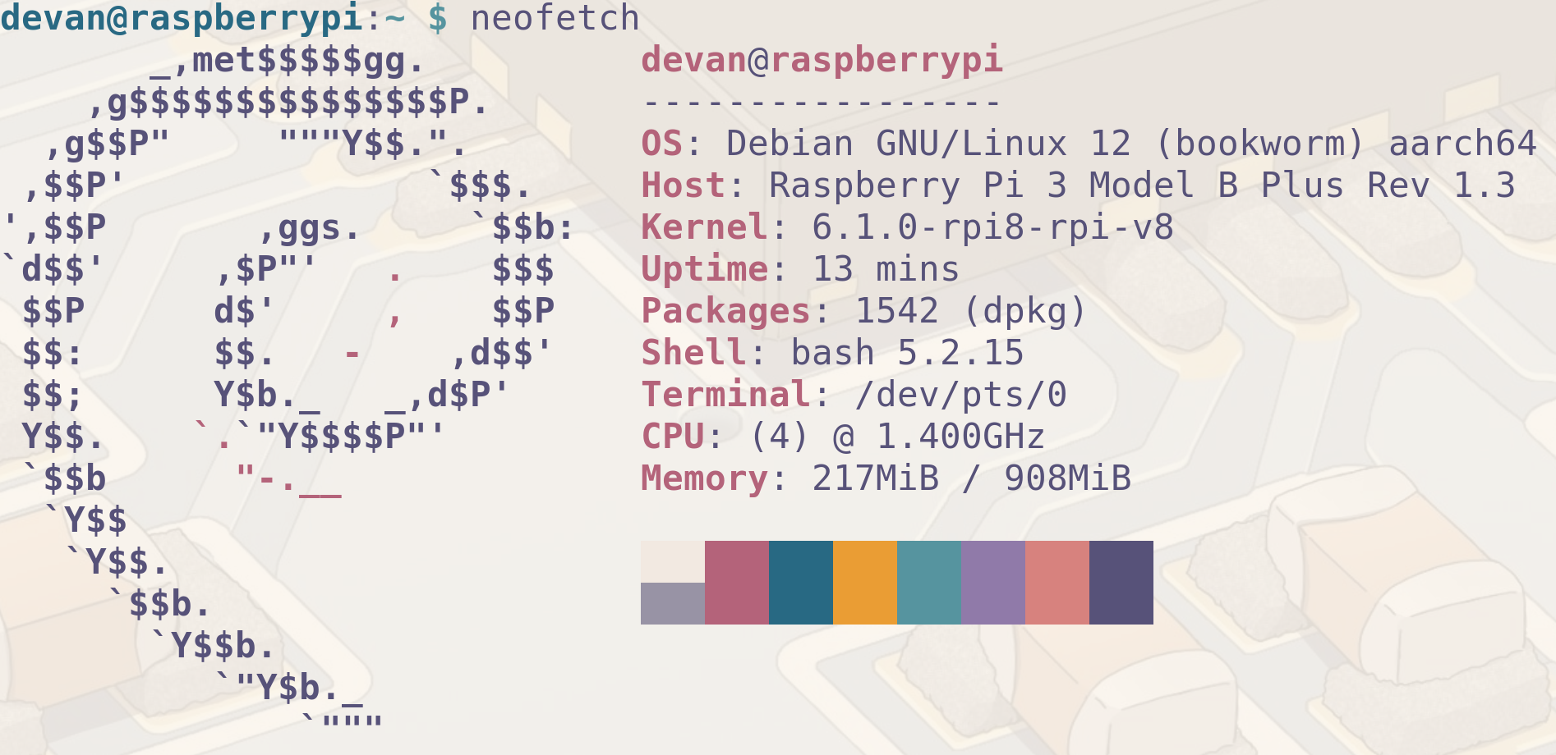Click memory value '217MiB / 908MiB'
This screenshot has height=755, width=1556.
(x=971, y=478)
